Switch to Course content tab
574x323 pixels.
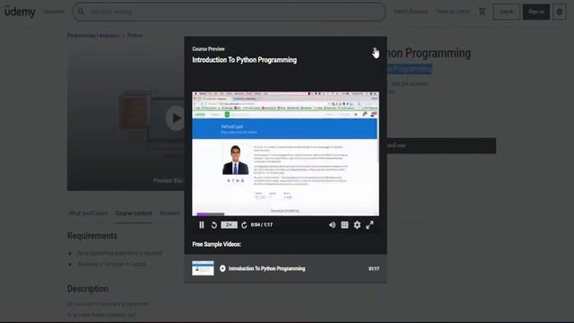134,214
